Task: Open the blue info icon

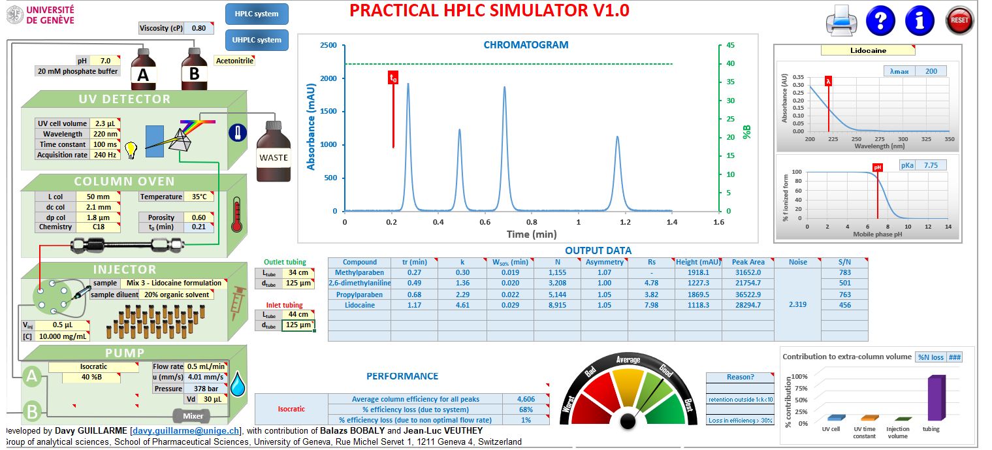Action: pos(920,20)
